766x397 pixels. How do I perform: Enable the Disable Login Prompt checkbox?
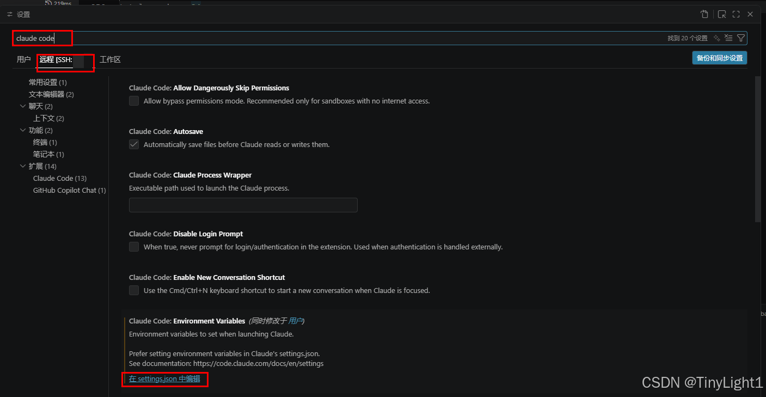pyautogui.click(x=134, y=247)
